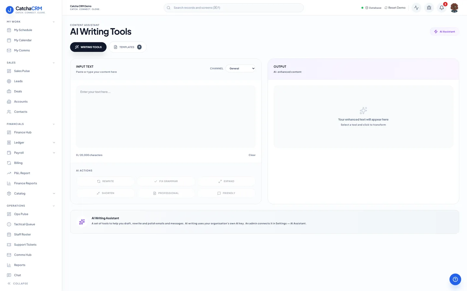
Task: Select the Writing Tools tab
Action: (88, 47)
